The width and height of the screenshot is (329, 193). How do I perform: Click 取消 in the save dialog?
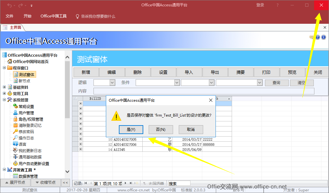pyautogui.click(x=191, y=130)
